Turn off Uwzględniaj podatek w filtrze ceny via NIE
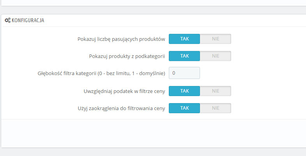306x156 pixels. click(x=216, y=91)
